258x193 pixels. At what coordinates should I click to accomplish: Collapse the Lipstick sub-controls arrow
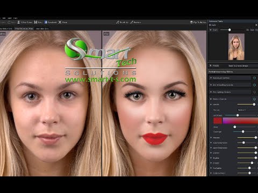[x=211, y=105]
